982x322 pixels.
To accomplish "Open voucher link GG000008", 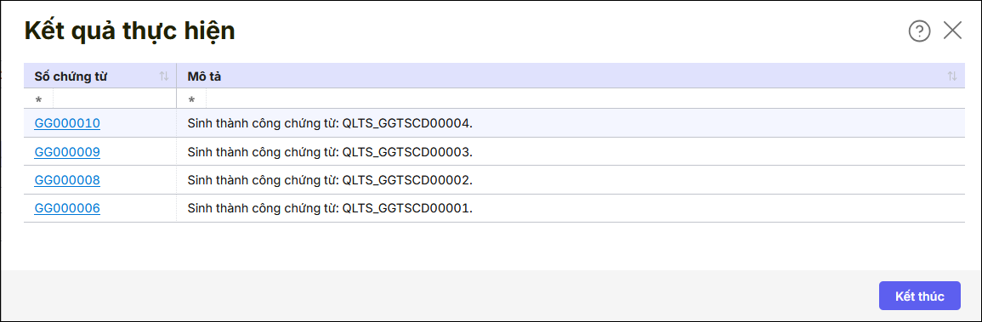I will (68, 180).
